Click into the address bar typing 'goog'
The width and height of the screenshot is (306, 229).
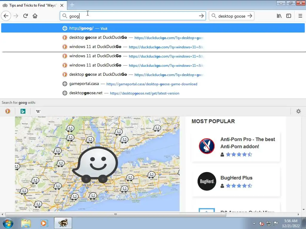click(x=133, y=16)
